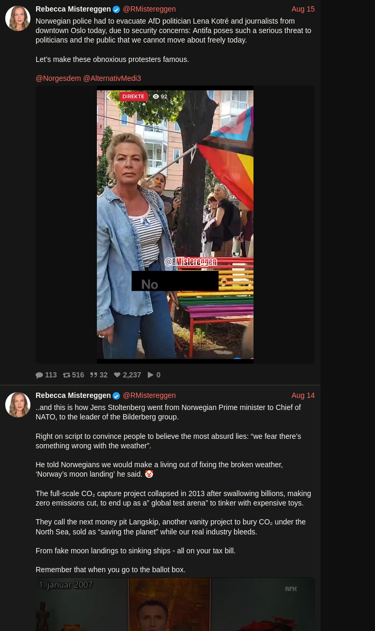Click Rebecca Mistereggen name on the Aug 15 post
Viewport: 375px width, 631px height.
(73, 9)
